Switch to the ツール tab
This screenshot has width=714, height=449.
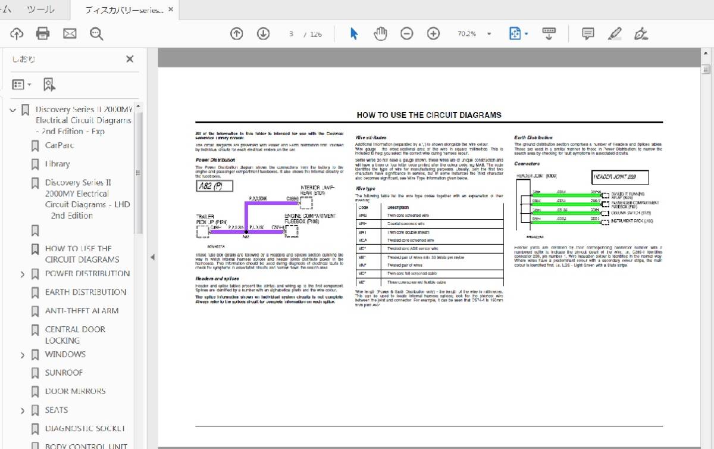coord(41,10)
